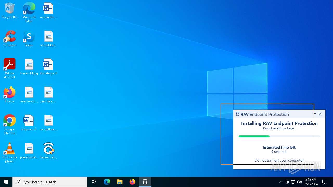
Task: Select the weightline... image file
Action: point(48,123)
